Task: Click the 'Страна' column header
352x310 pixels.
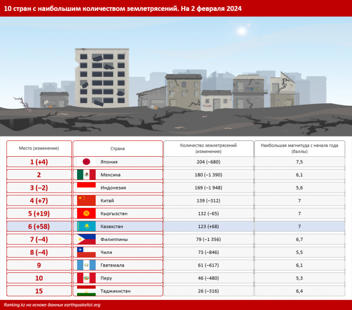Action: [x=117, y=148]
